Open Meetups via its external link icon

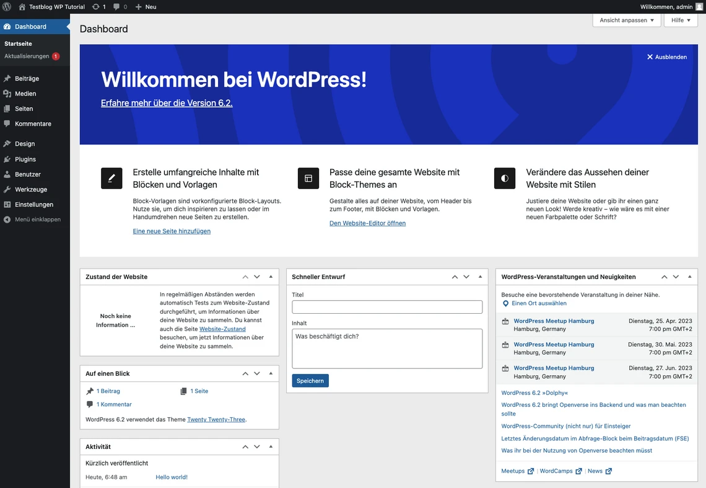click(x=531, y=471)
